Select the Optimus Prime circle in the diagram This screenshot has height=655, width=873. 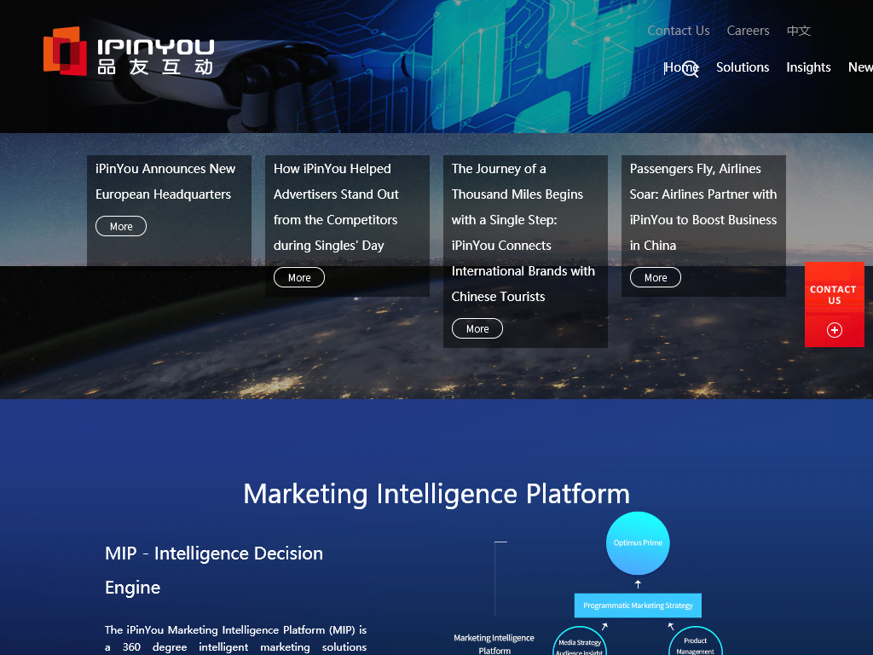click(x=638, y=543)
